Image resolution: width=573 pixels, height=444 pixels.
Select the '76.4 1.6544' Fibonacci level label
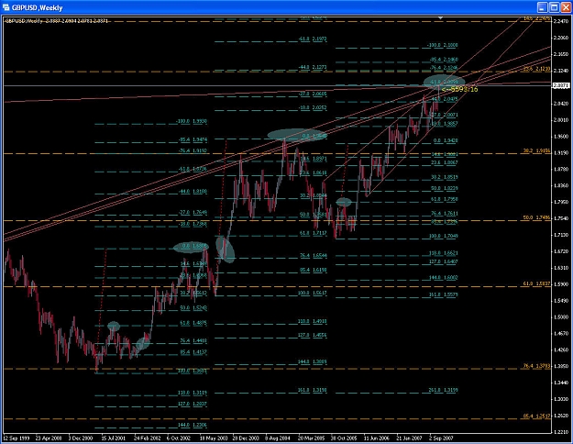(x=314, y=255)
